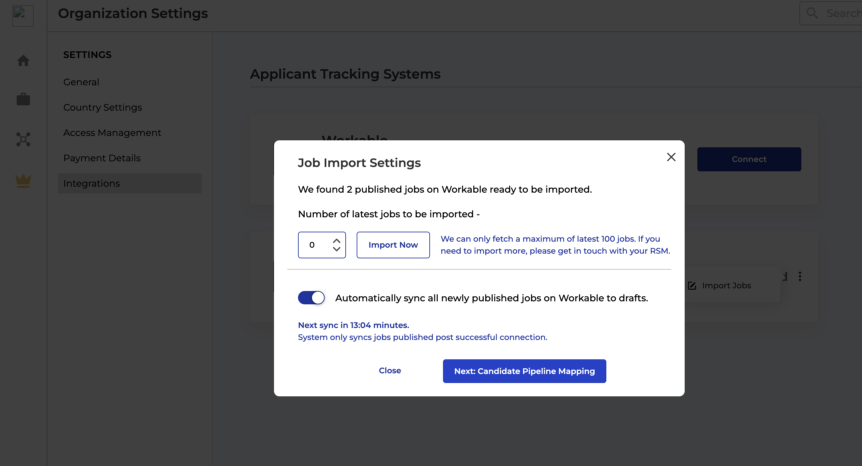Select the briefcase jobs icon in sidebar
Image resolution: width=862 pixels, height=466 pixels.
tap(23, 99)
